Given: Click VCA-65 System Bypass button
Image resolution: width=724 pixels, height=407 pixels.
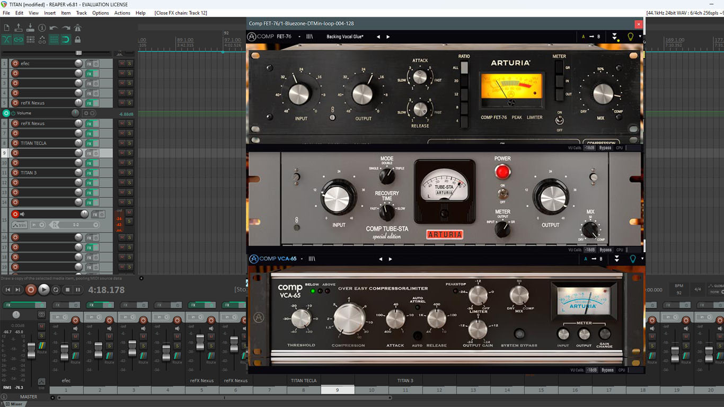Looking at the screenshot, I should coord(519,333).
